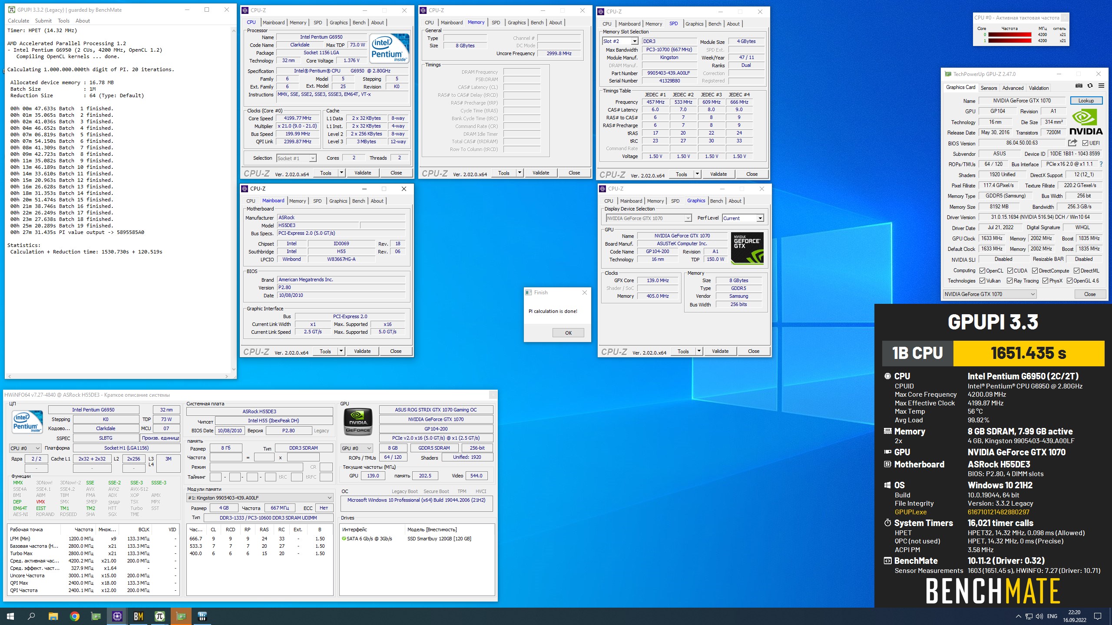Open the Windows notification center

(1098, 616)
